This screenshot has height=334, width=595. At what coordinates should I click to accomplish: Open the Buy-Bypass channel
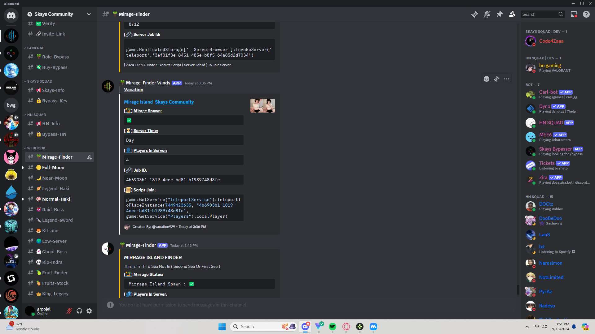point(59,67)
